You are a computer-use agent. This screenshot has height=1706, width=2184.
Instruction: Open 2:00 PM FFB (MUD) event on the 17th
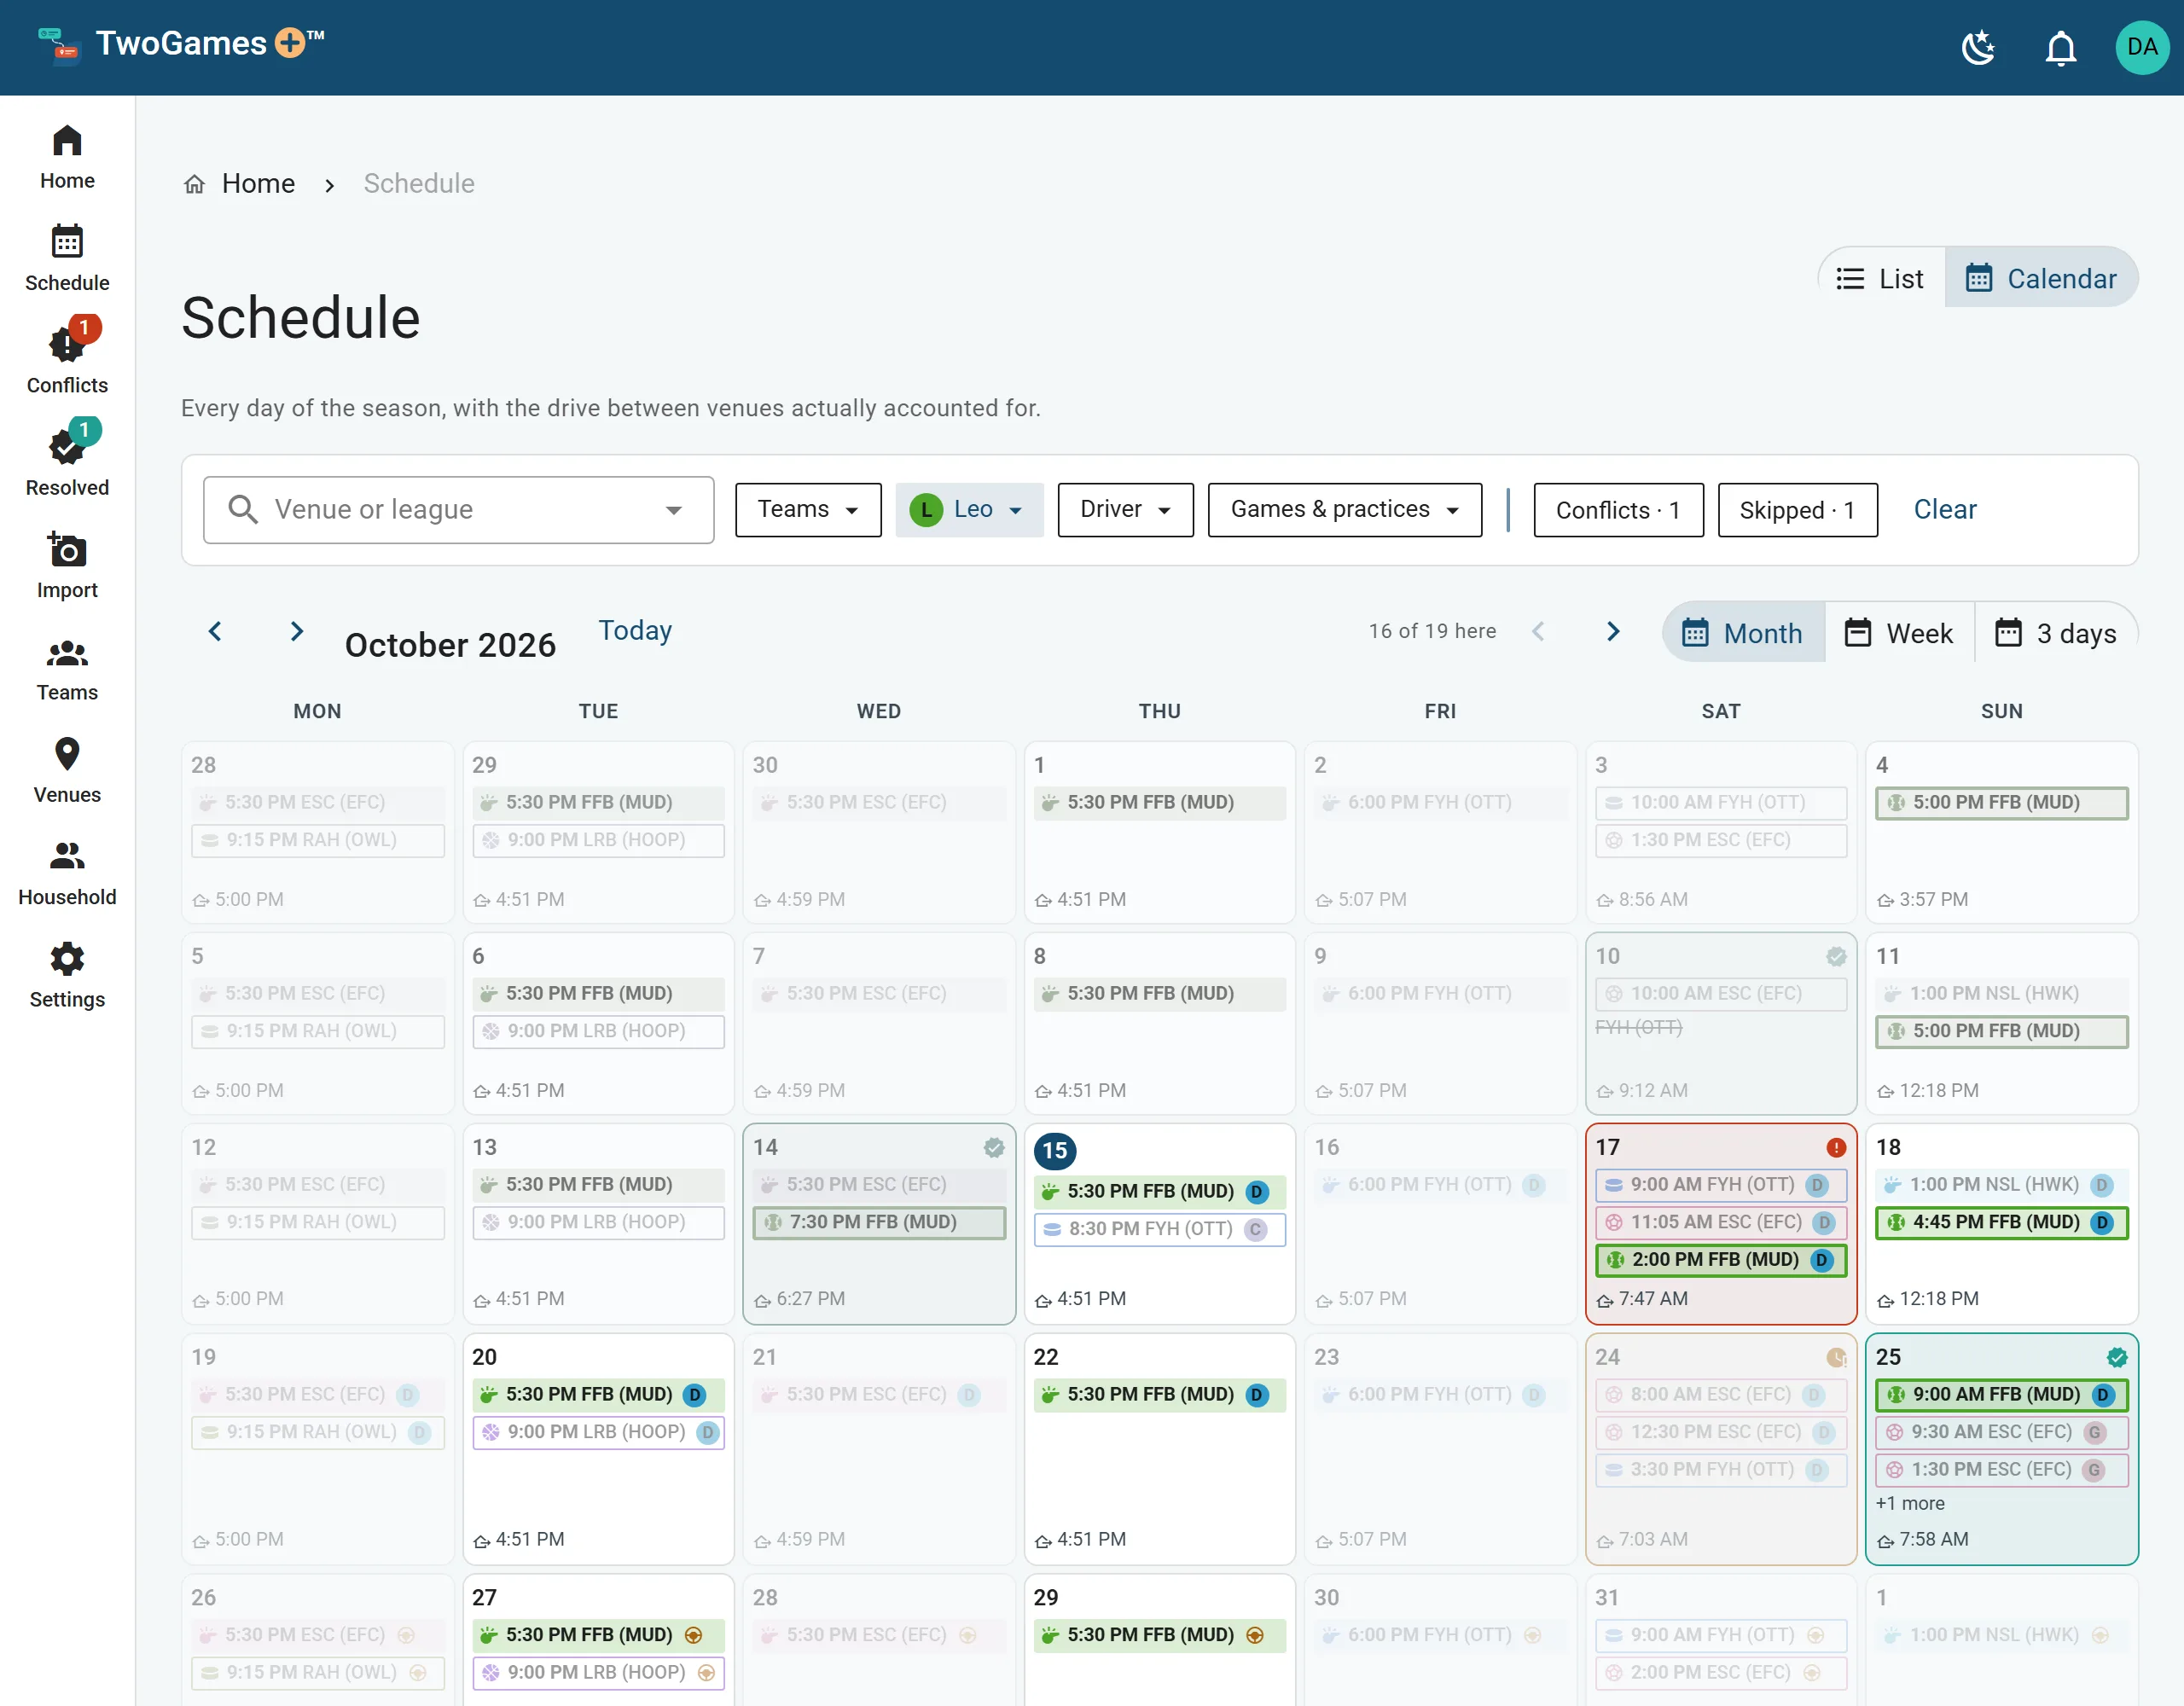[x=1720, y=1260]
